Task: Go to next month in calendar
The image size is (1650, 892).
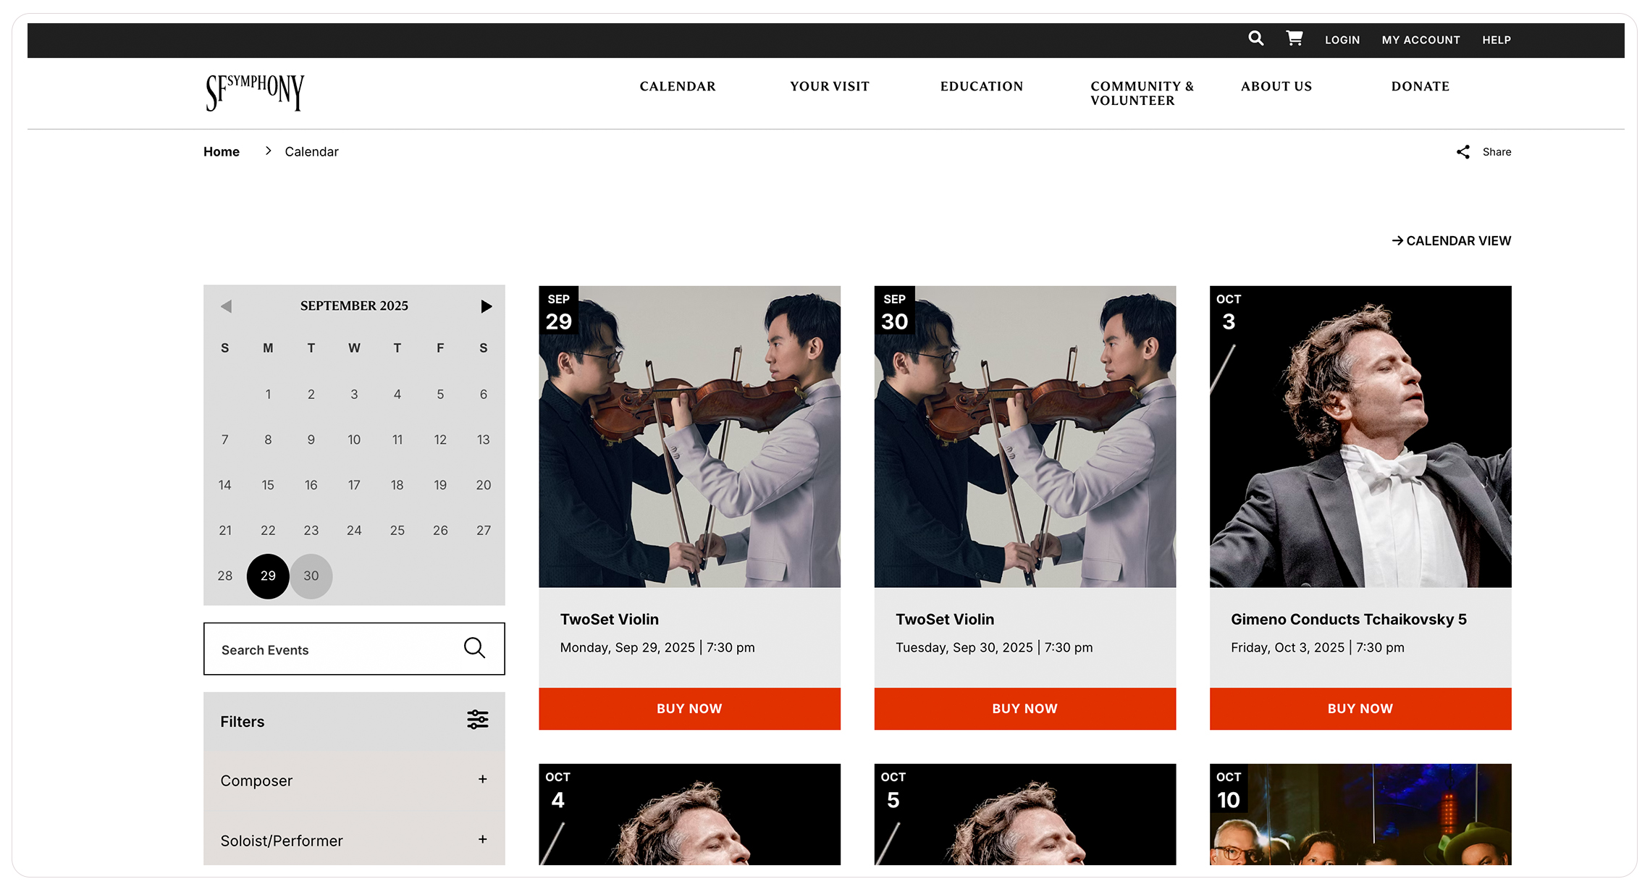Action: tap(486, 306)
